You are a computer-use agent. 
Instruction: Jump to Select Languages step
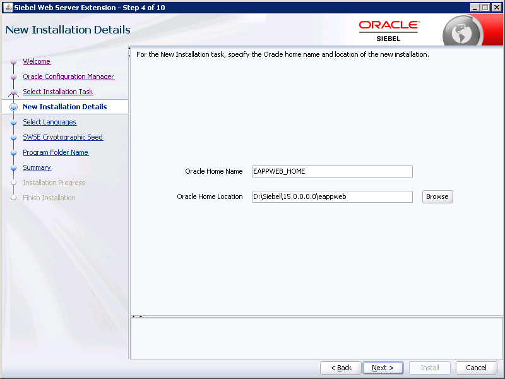click(50, 122)
